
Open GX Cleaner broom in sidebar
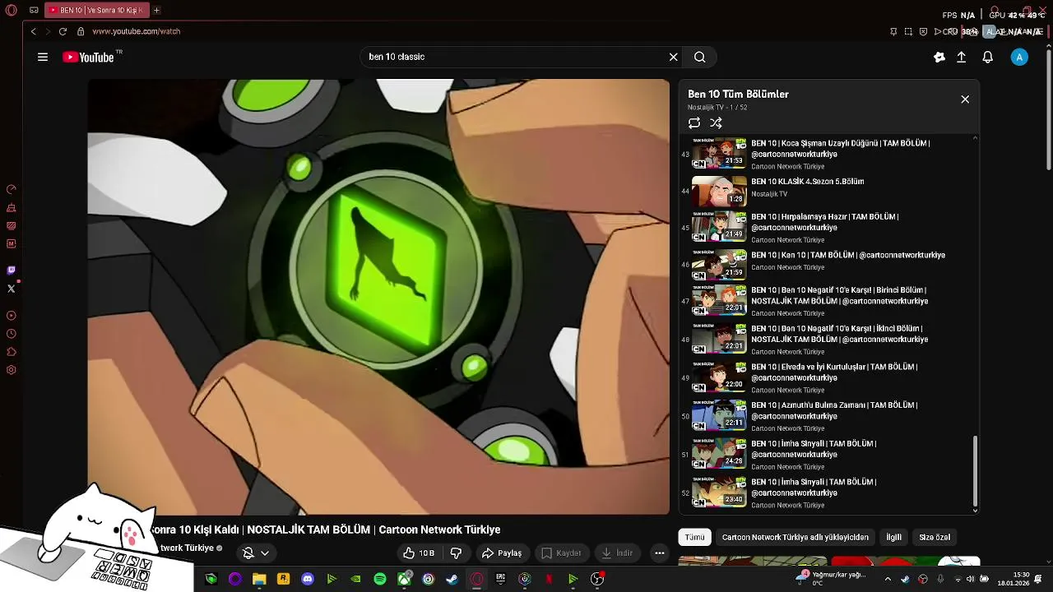(x=12, y=208)
